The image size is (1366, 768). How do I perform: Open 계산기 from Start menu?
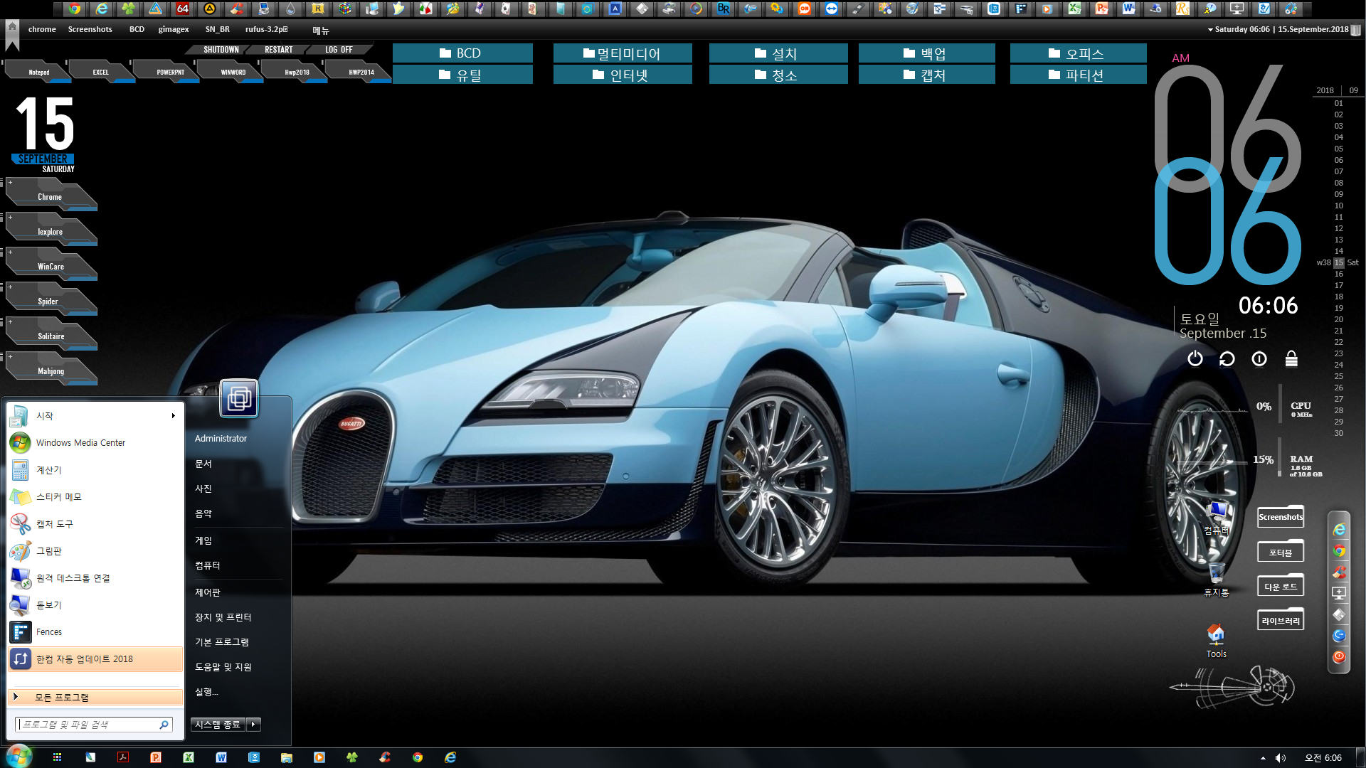(x=95, y=469)
